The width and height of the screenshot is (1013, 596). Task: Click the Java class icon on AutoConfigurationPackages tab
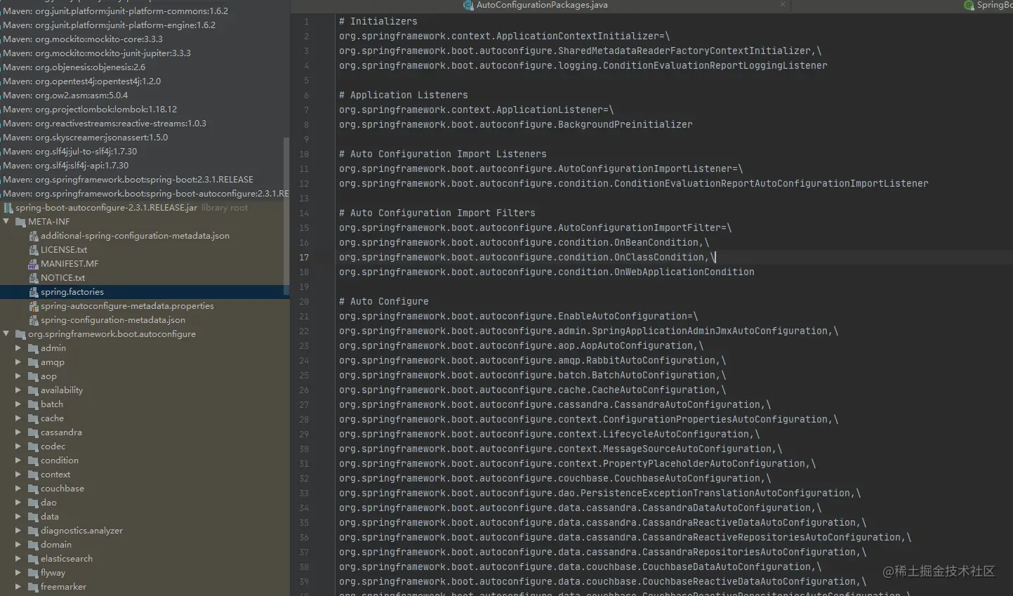point(468,5)
